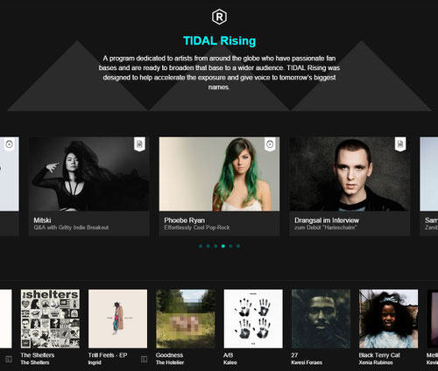Open the Mitski Q&A feature title
Image resolution: width=438 pixels, height=371 pixels.
pos(42,220)
